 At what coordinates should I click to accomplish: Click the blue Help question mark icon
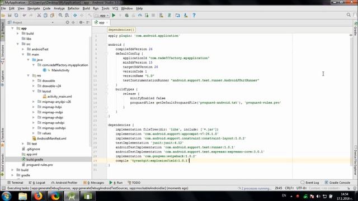pyautogui.click(x=194, y=15)
